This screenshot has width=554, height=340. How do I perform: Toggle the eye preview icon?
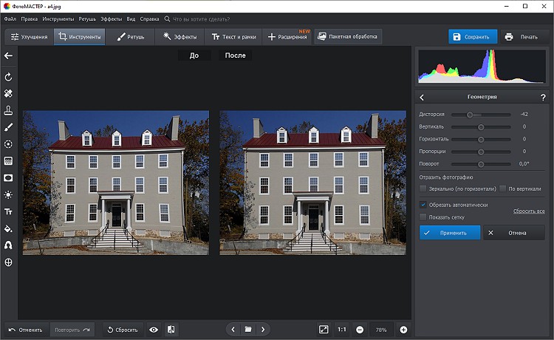tap(154, 329)
